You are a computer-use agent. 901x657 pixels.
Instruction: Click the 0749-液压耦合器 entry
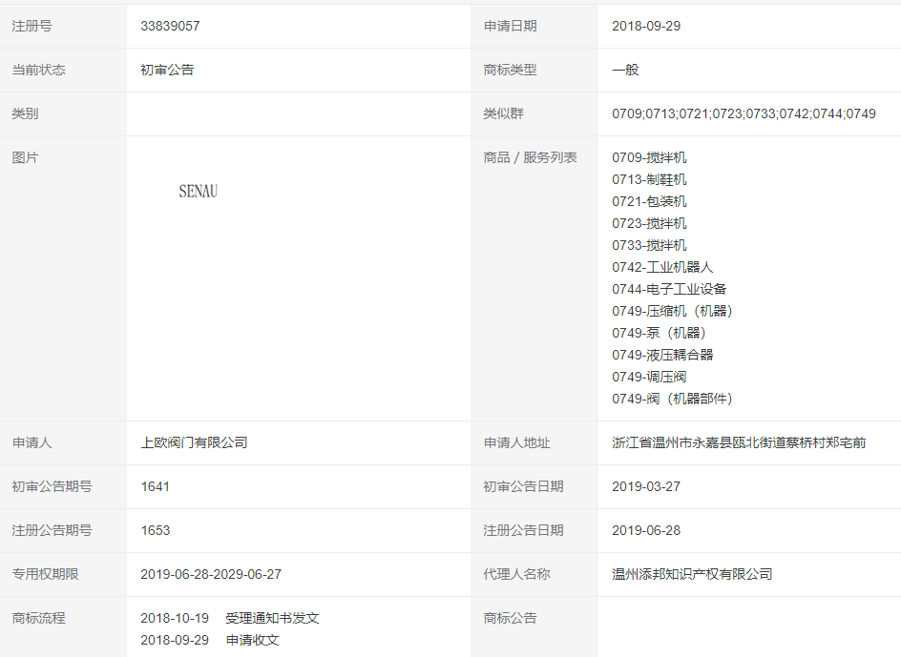tap(662, 355)
